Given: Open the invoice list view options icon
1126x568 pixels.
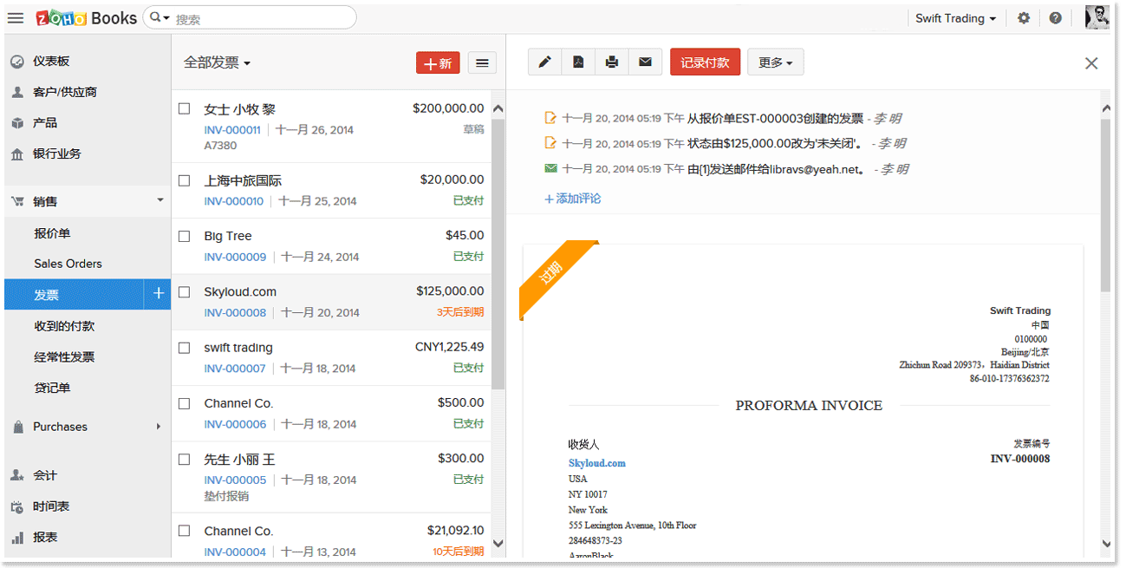Looking at the screenshot, I should [483, 62].
